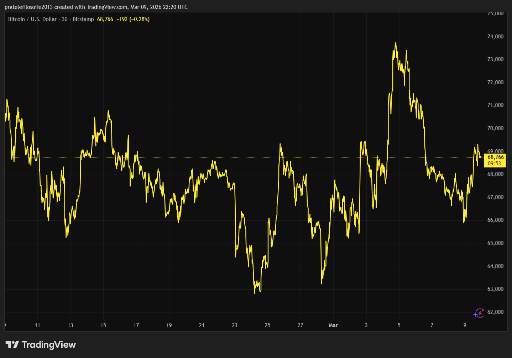This screenshot has width=512, height=358.
Task: Click the 9 label at the date axis end
Action: pos(465,325)
